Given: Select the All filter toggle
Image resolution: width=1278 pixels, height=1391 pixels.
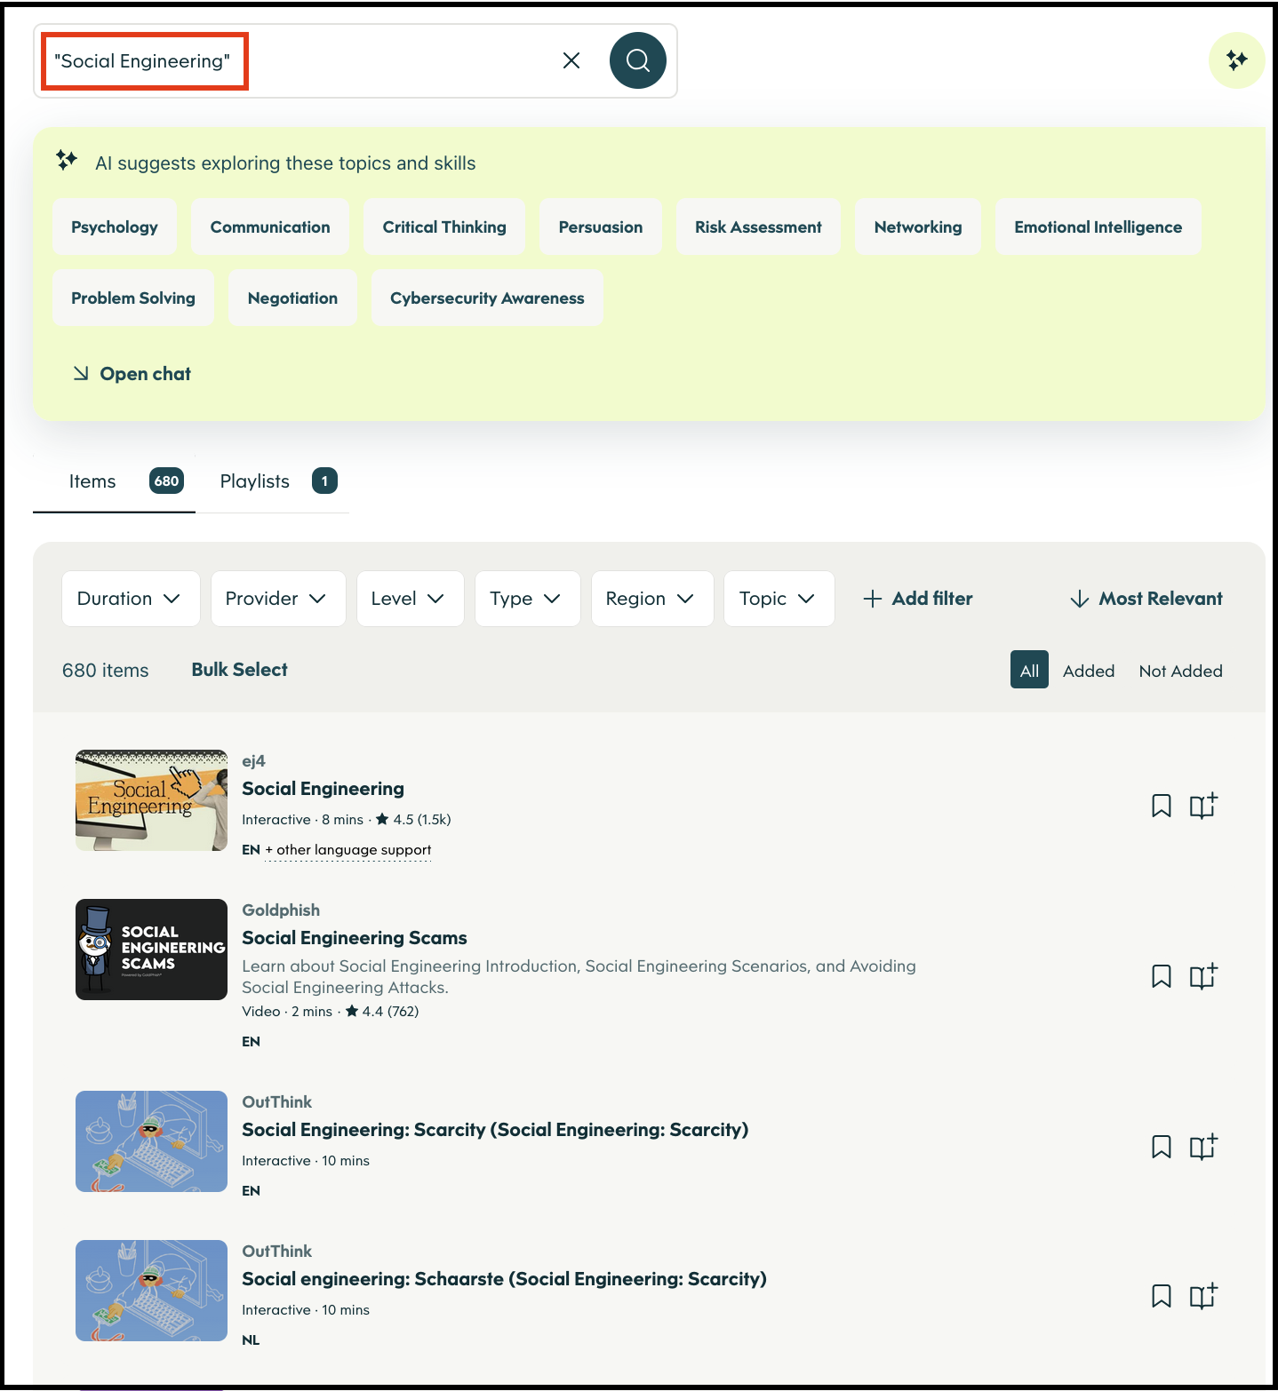Looking at the screenshot, I should (x=1029, y=671).
